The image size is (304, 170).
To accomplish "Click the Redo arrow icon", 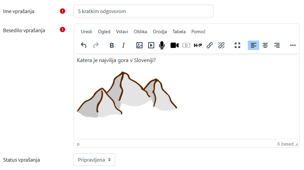I will click(96, 45).
